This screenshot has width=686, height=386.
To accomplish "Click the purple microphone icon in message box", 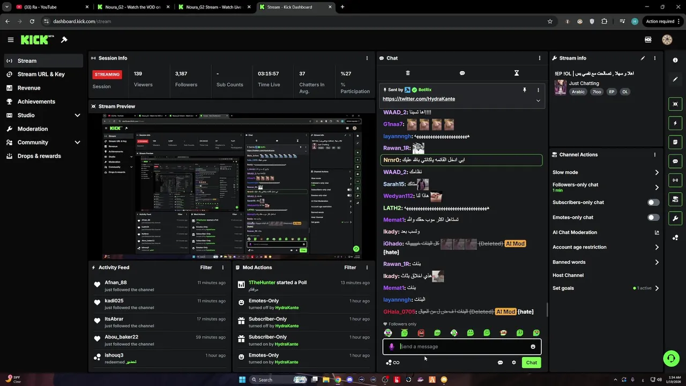I will (x=391, y=347).
